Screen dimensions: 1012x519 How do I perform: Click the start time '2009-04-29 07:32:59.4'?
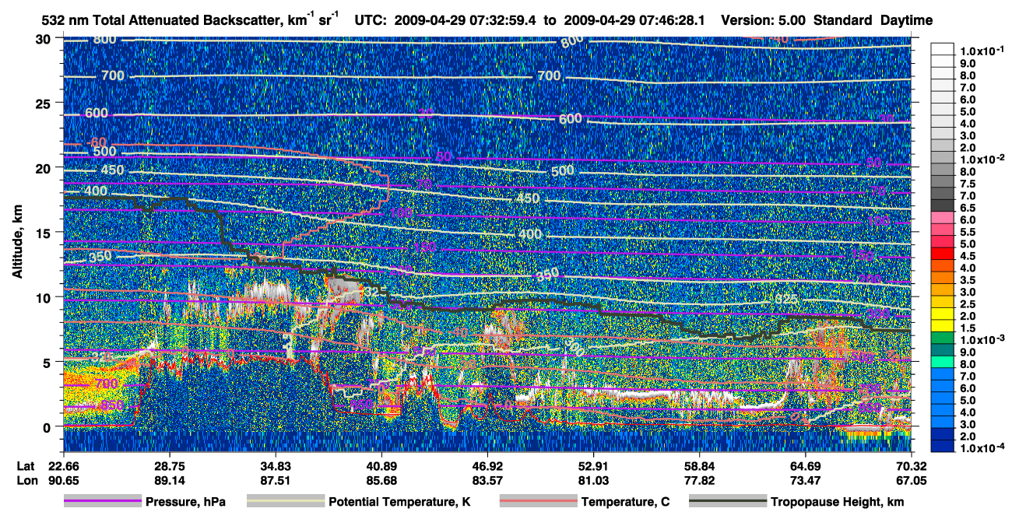pos(466,19)
